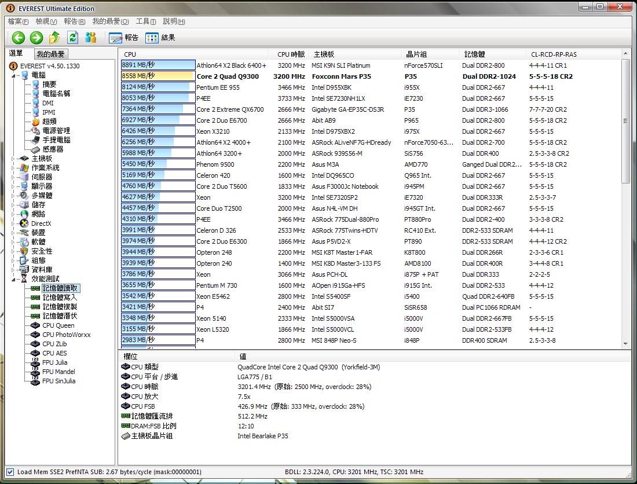Click the Up folder arrow icon
This screenshot has width=637, height=484.
click(x=54, y=38)
